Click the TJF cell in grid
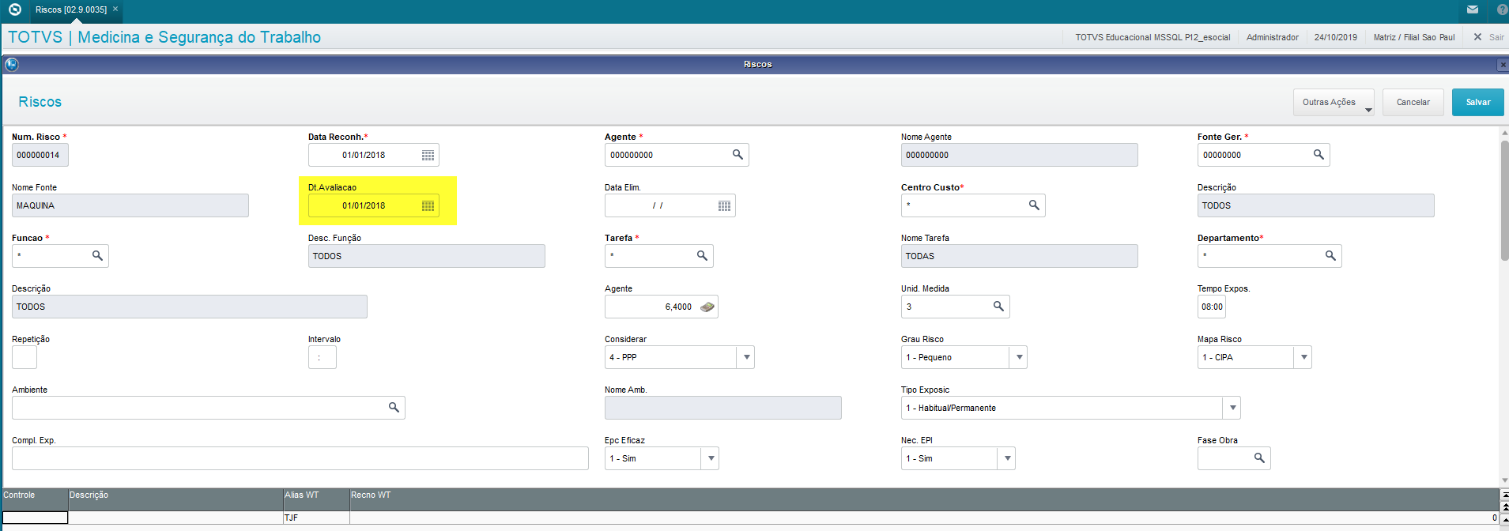1509x531 pixels. 316,518
